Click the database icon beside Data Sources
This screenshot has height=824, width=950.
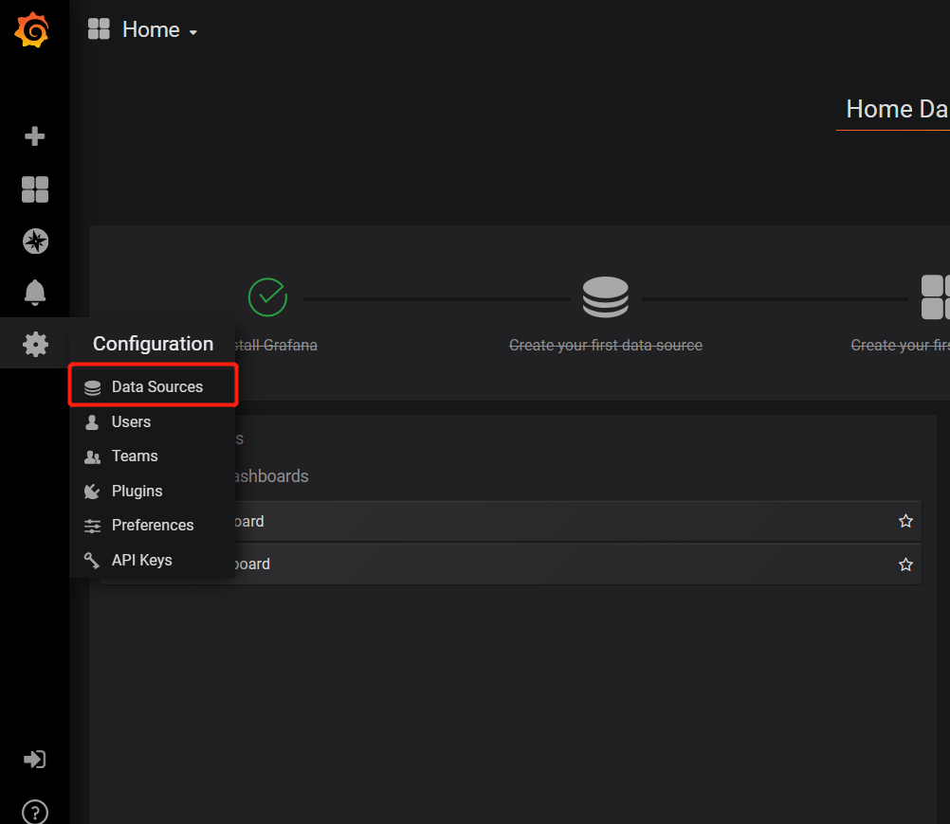point(92,386)
